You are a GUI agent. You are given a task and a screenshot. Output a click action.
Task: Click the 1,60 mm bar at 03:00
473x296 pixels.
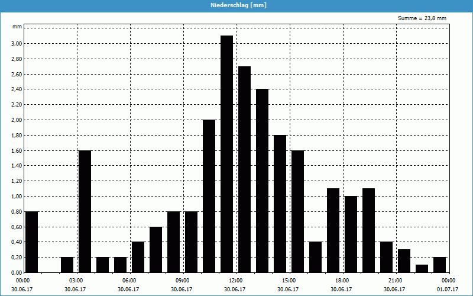[85, 211]
